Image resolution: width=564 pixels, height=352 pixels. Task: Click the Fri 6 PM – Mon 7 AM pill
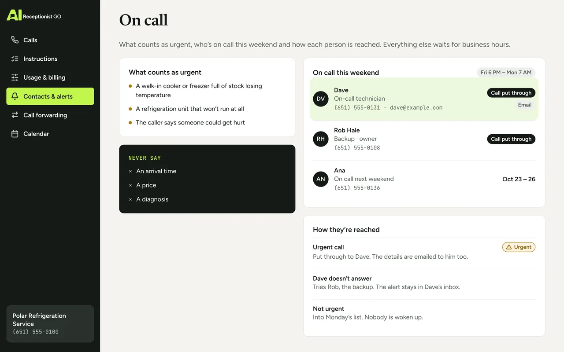point(506,73)
